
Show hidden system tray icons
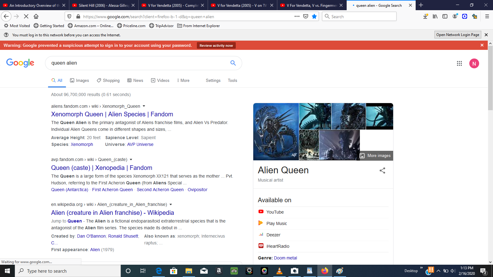point(438,271)
